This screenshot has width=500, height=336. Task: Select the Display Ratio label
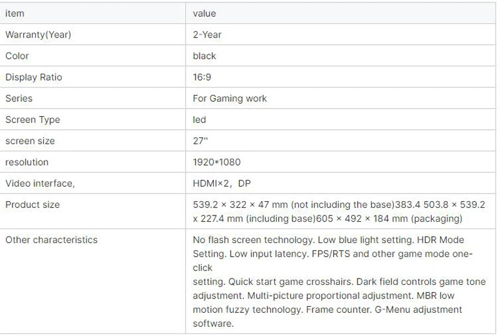tap(34, 77)
